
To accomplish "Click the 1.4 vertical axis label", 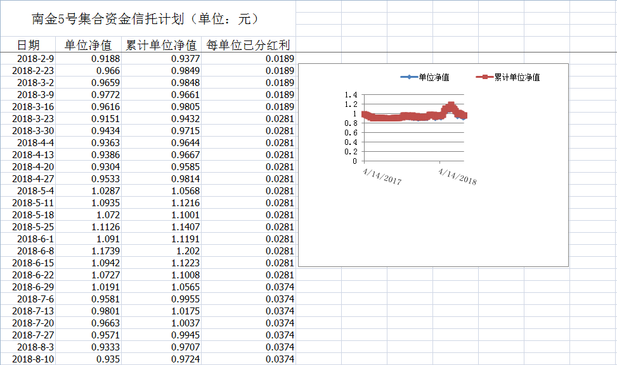I will (351, 95).
